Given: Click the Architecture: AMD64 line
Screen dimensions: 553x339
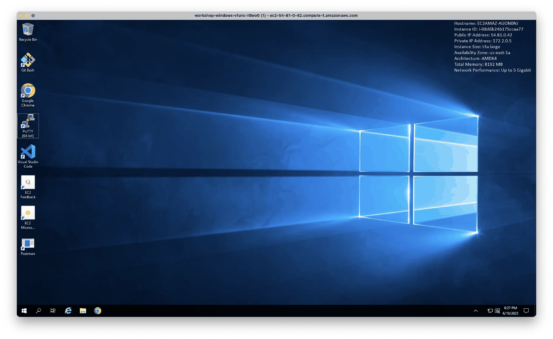Looking at the screenshot, I should pyautogui.click(x=475, y=59).
